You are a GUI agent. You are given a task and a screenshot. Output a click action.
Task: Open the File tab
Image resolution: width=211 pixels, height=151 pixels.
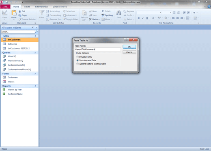5,6
